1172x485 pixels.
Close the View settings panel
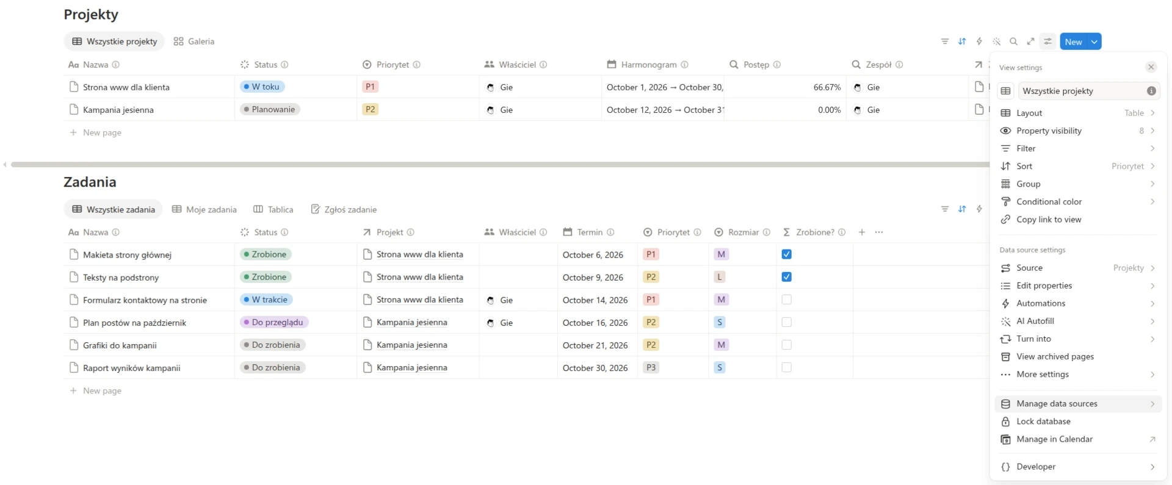[x=1151, y=67]
